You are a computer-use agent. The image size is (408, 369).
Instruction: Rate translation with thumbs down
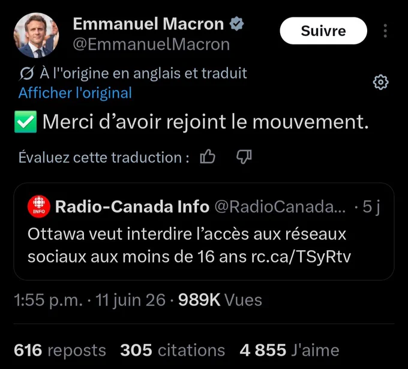click(244, 157)
